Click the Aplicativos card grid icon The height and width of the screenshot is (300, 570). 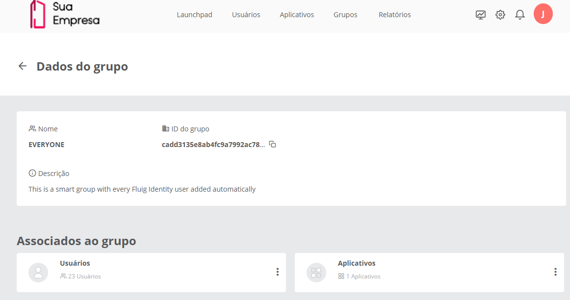(x=316, y=273)
